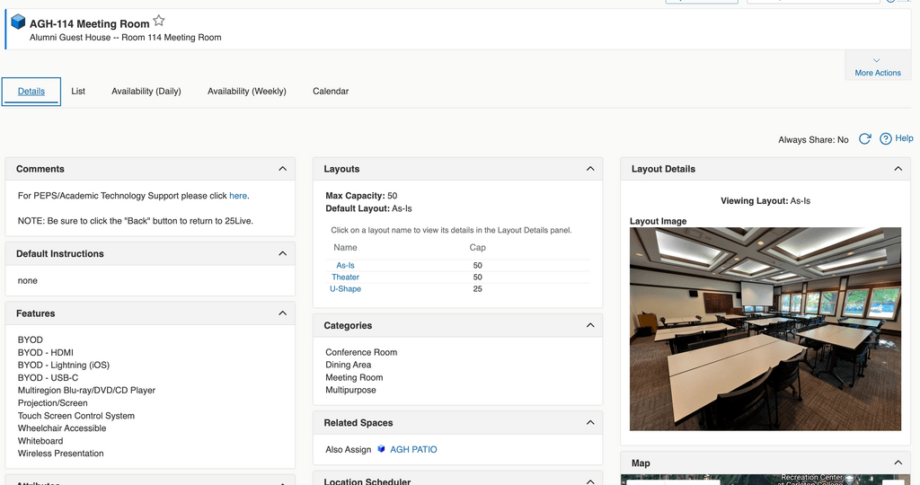The width and height of the screenshot is (920, 485).
Task: Click the 'Max Capacity: 50' text
Action: point(361,196)
